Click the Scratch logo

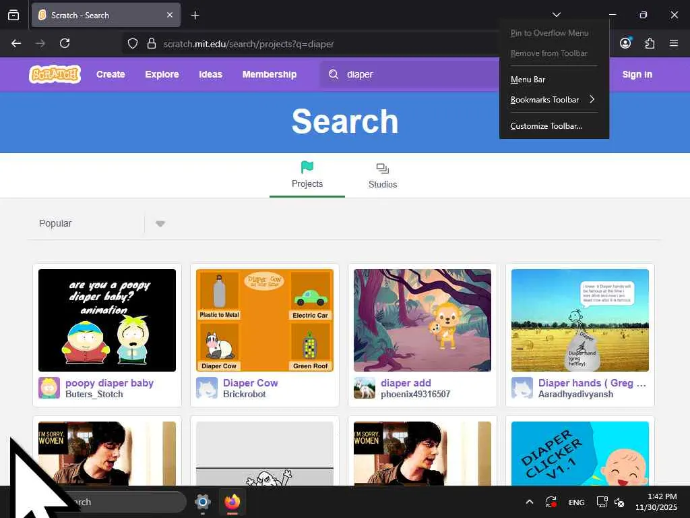pos(55,74)
